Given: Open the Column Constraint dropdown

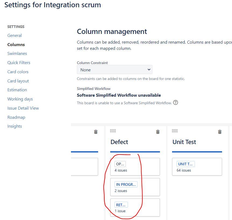Looking at the screenshot, I should (x=115, y=69).
